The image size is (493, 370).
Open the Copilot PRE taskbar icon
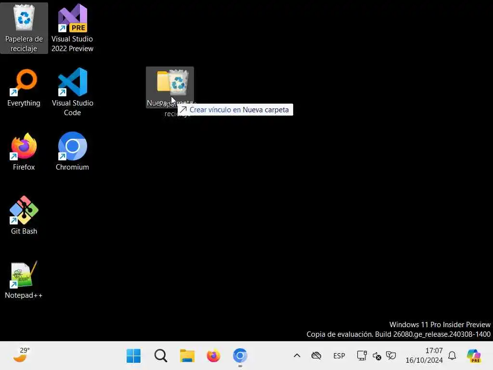474,356
